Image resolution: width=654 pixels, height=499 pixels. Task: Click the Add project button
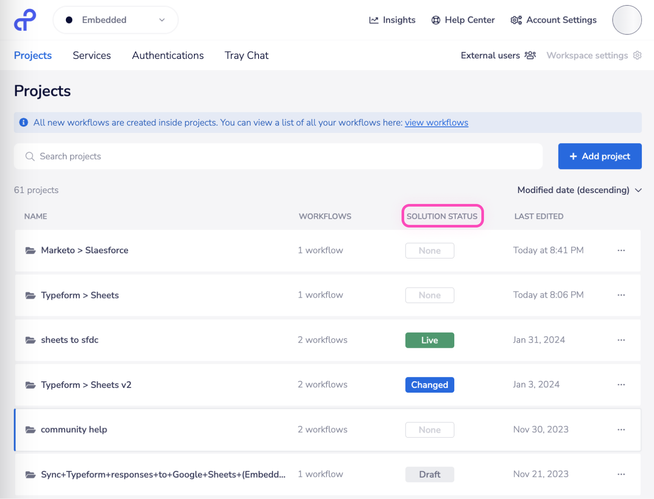click(599, 156)
